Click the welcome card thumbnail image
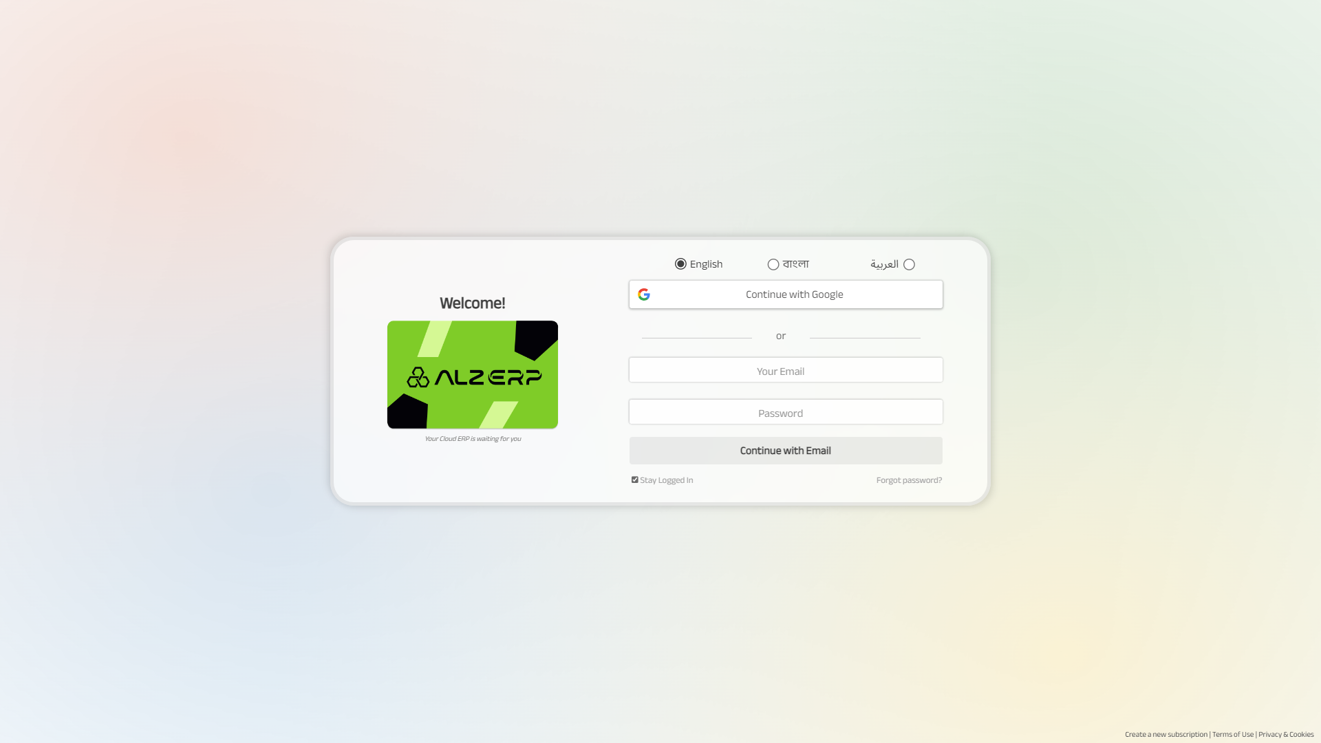The image size is (1321, 743). pos(472,374)
